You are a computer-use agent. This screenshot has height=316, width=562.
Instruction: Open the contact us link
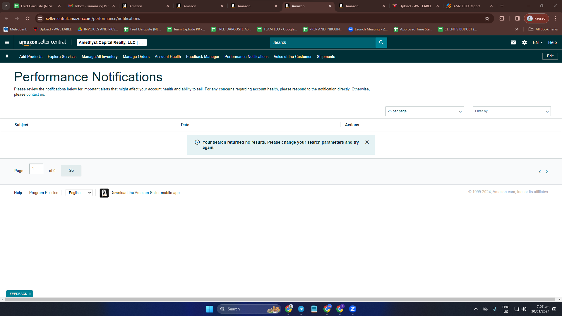[x=35, y=95]
